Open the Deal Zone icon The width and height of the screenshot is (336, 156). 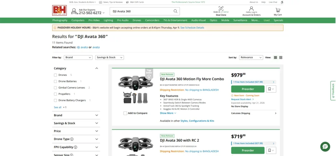tap(221, 9)
